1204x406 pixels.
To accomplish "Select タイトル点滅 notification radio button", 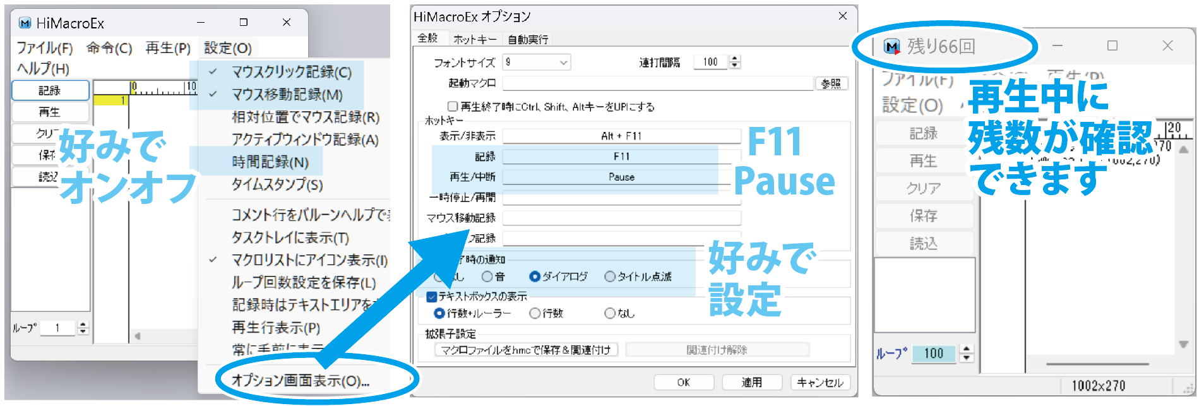I will click(x=610, y=277).
